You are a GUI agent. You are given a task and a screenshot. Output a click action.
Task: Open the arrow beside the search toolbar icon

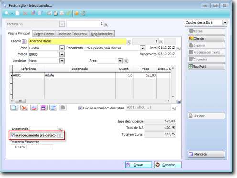tap(12, 13)
